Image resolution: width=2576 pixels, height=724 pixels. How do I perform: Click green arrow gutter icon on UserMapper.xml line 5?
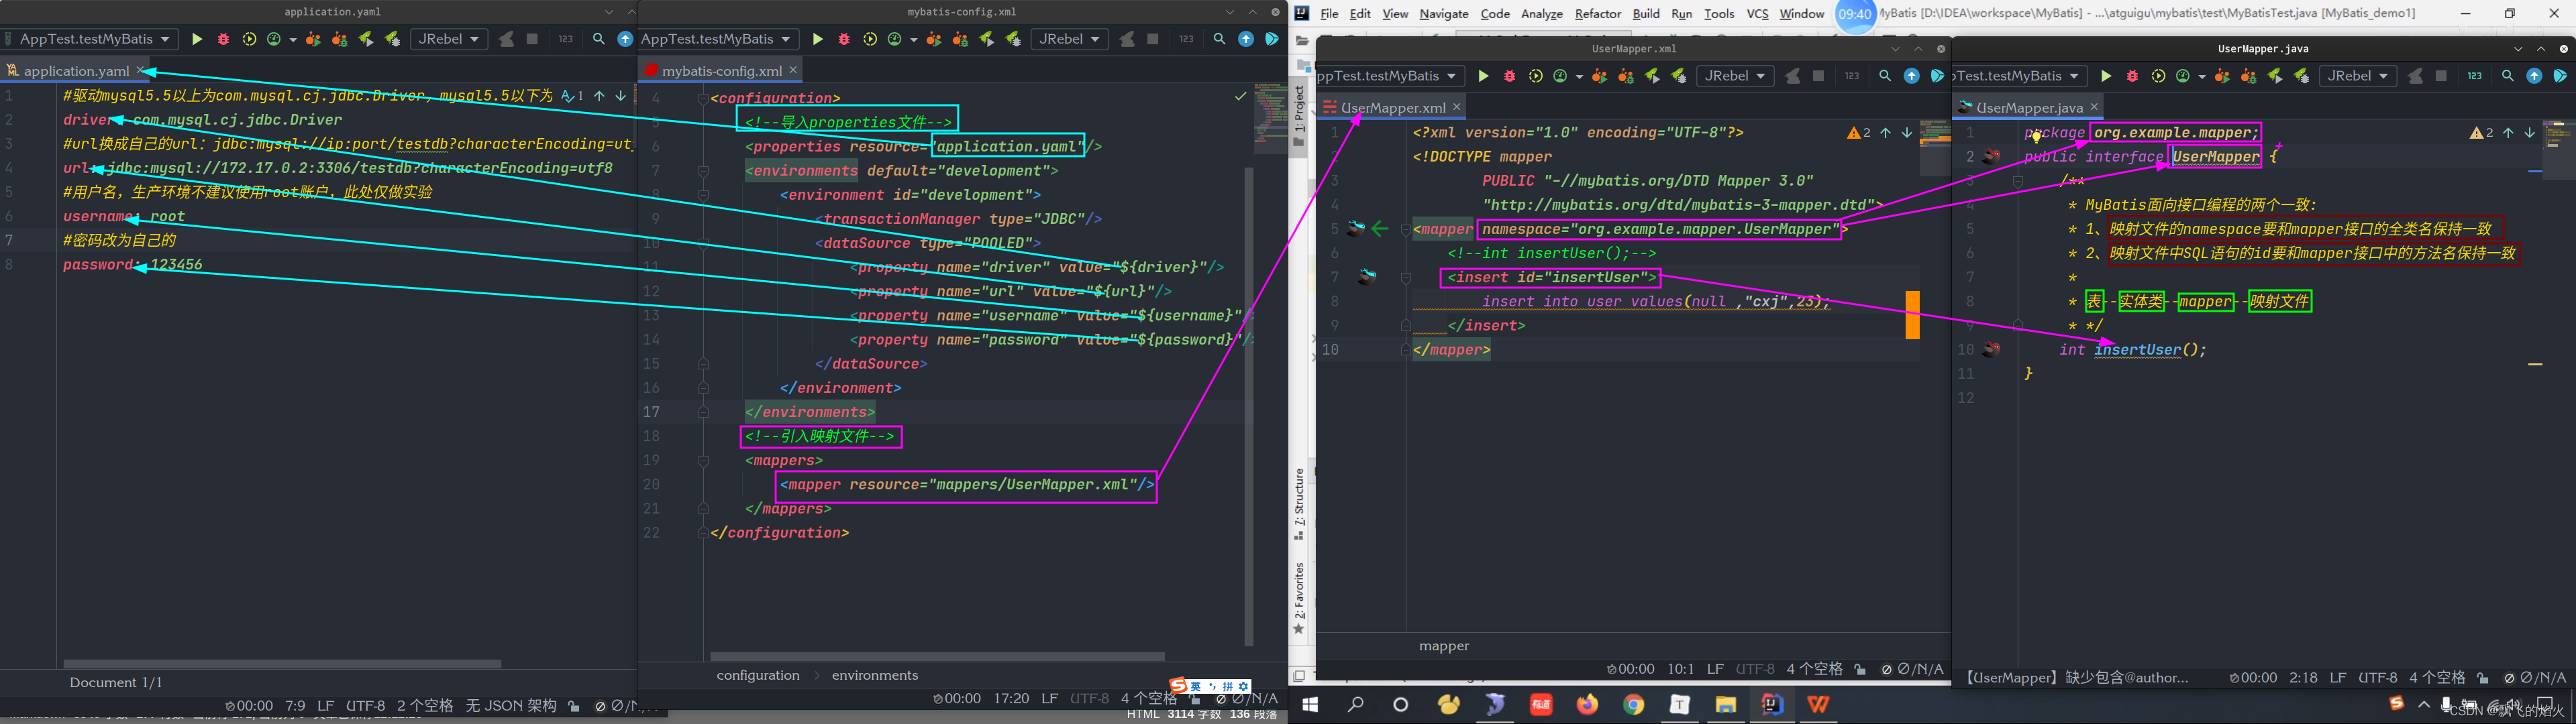click(1380, 229)
